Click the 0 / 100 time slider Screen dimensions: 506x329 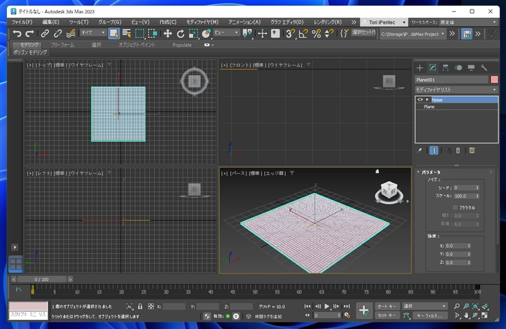click(x=42, y=279)
